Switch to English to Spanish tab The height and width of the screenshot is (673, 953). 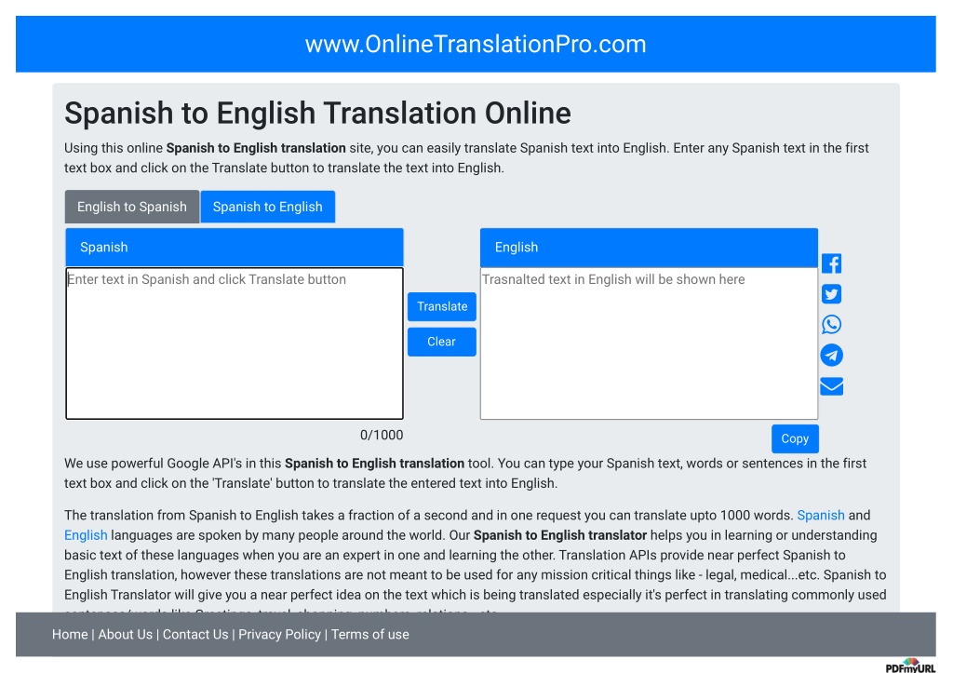132,207
